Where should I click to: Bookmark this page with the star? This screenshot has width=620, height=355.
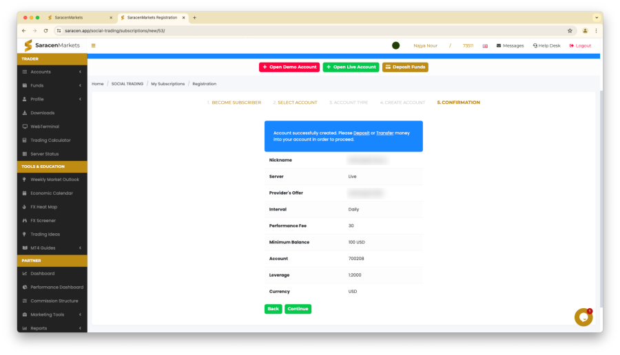570,31
